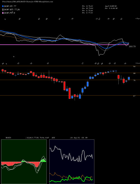Click the 'Pre O: 76.21' open value
This screenshot has width=140, height=184.
(x=87, y=6)
